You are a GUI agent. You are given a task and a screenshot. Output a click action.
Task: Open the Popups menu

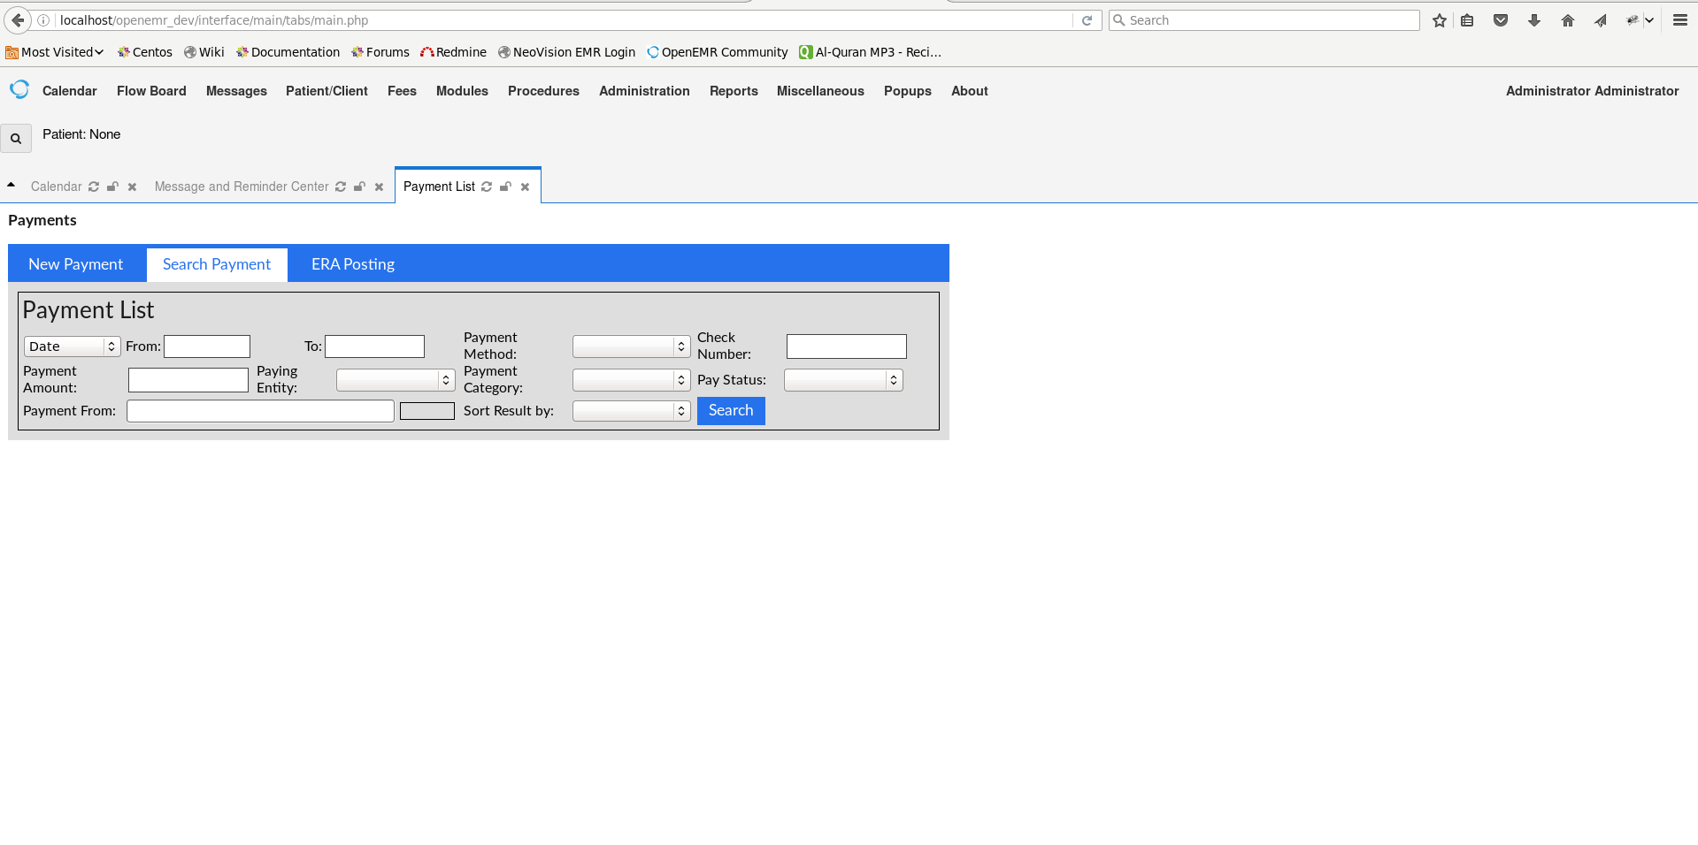[908, 91]
